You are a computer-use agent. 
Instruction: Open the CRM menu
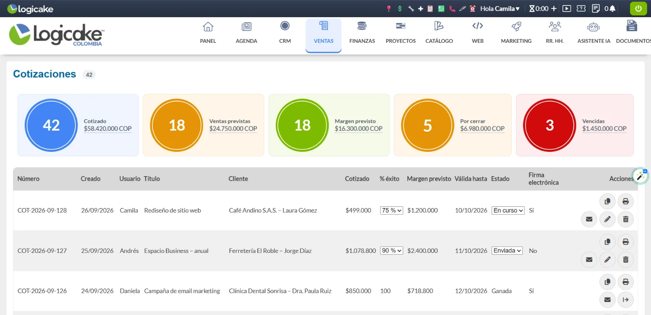(285, 33)
